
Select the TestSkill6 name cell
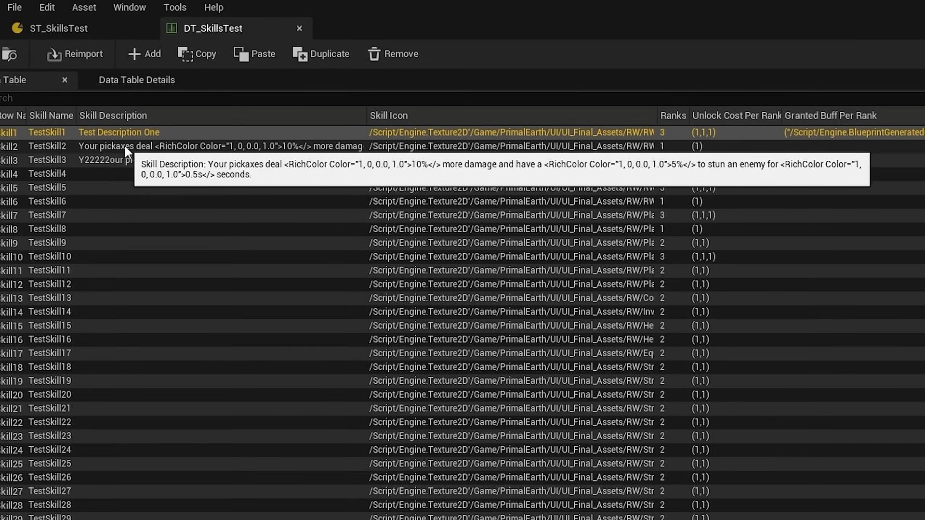tap(47, 201)
